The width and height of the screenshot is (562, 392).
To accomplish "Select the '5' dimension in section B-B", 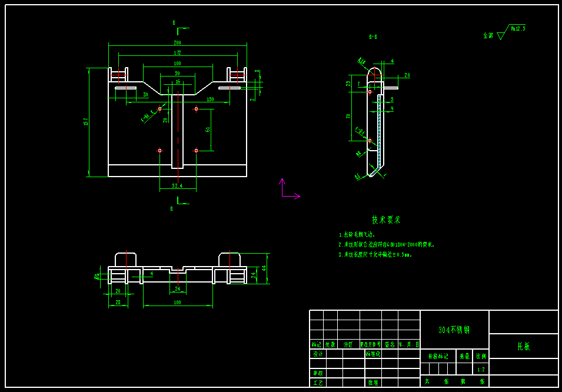I will pyautogui.click(x=392, y=99).
